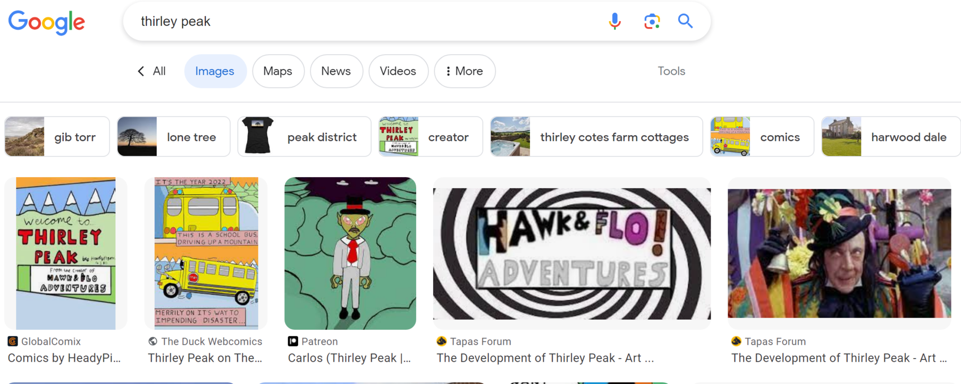Switch to the Maps tab
This screenshot has height=384, width=961.
pos(277,71)
